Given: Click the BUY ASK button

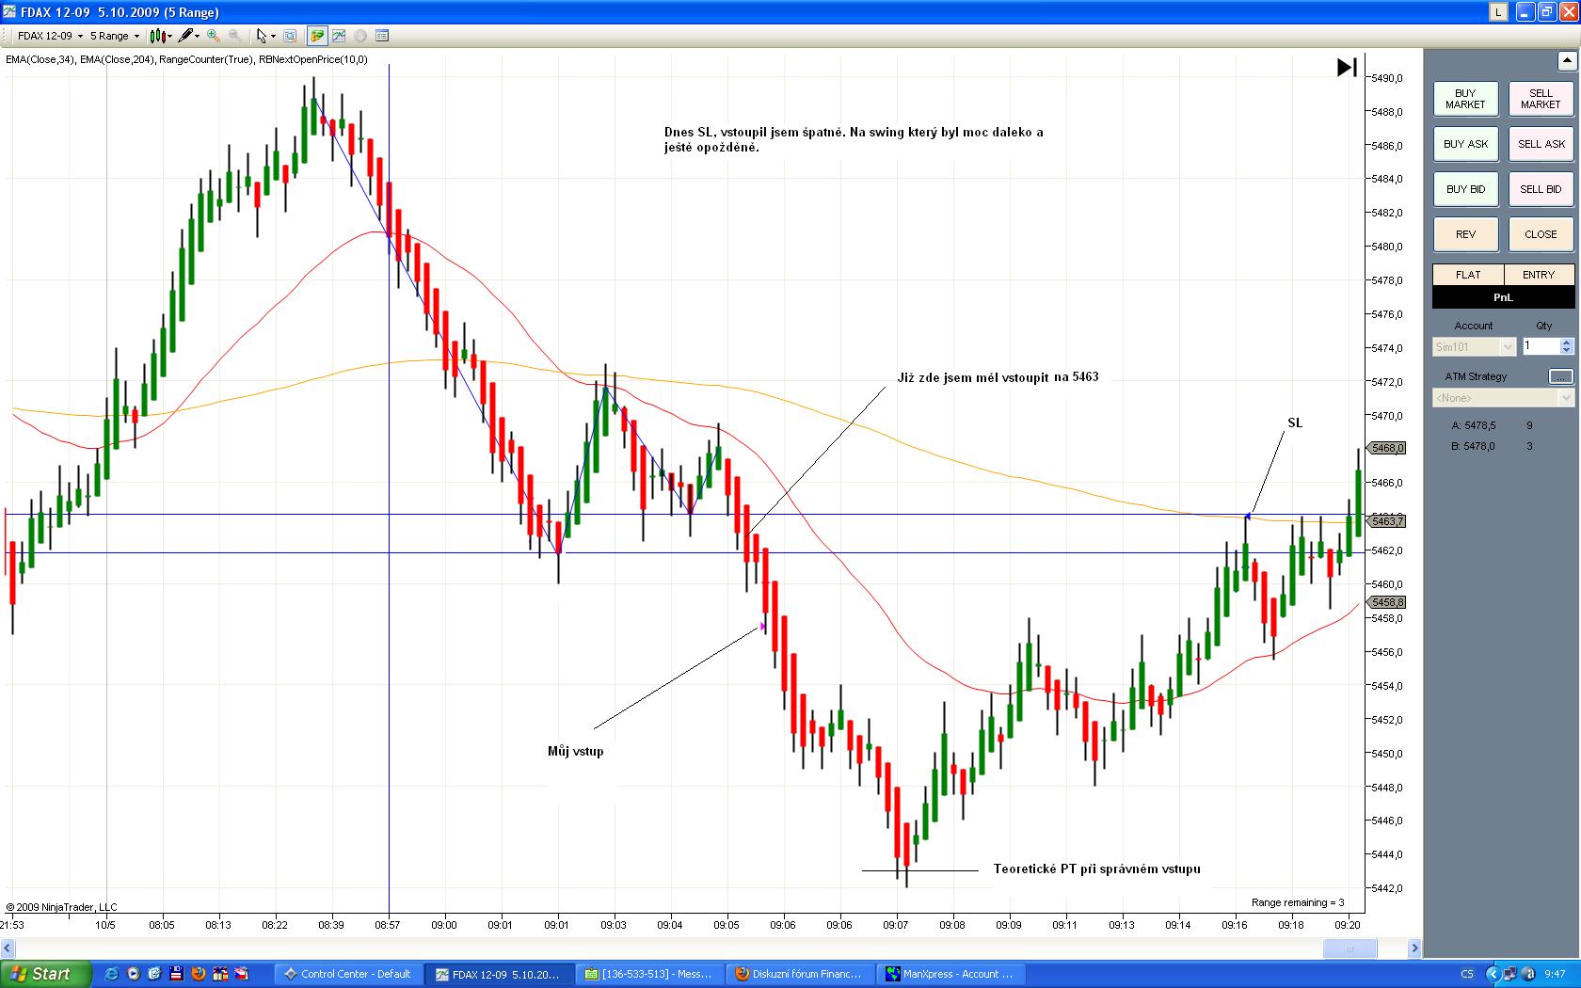Looking at the screenshot, I should 1465,144.
